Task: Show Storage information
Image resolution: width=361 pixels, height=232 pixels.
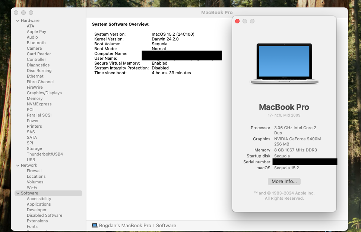Action: click(x=34, y=149)
